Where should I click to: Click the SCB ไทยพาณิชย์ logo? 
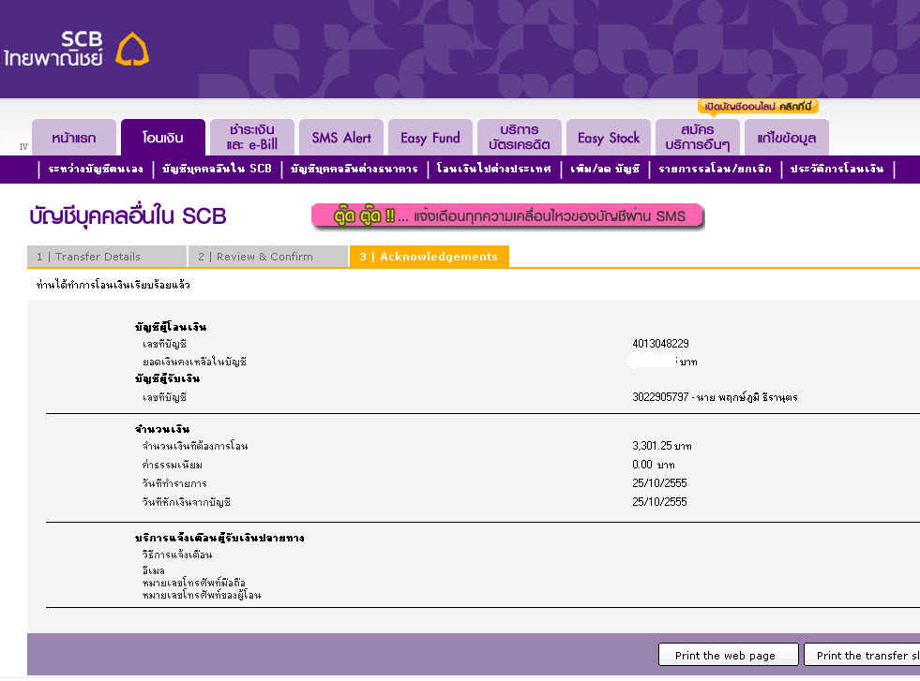(x=76, y=49)
